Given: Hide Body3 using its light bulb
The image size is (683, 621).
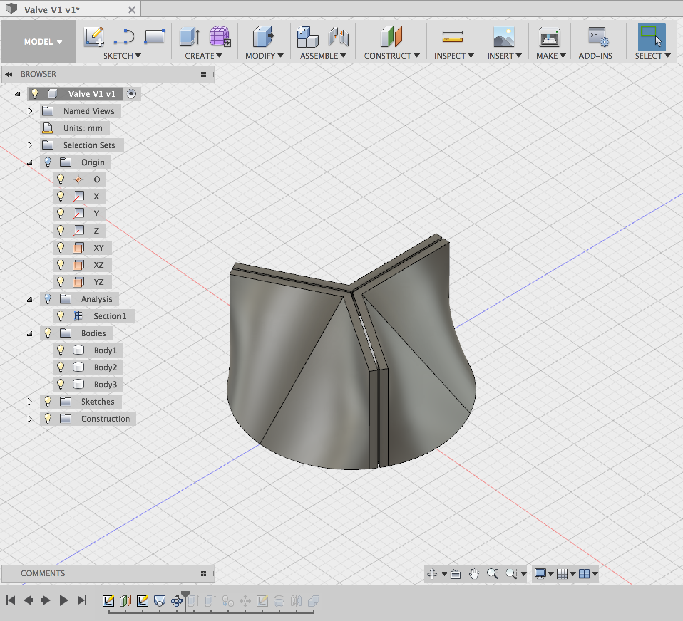Looking at the screenshot, I should click(61, 384).
